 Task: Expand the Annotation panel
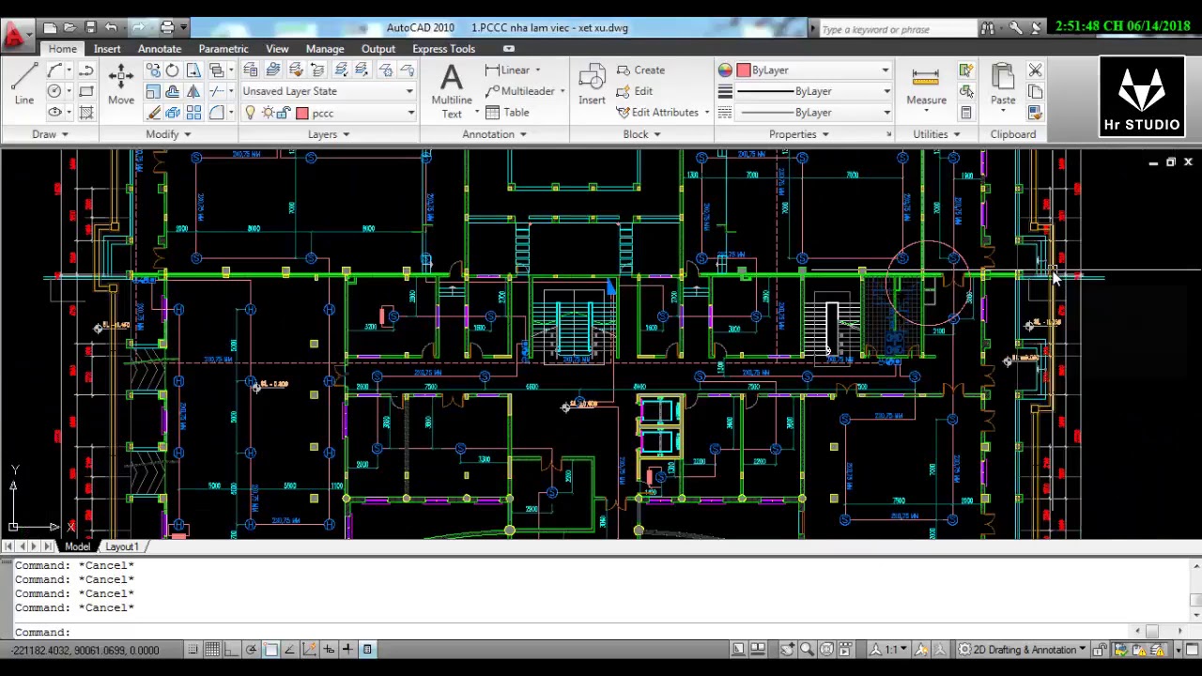tap(495, 134)
